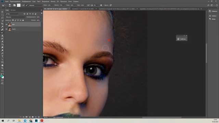Click the white background color swatch
The width and height of the screenshot is (219, 123).
pyautogui.click(x=3, y=77)
